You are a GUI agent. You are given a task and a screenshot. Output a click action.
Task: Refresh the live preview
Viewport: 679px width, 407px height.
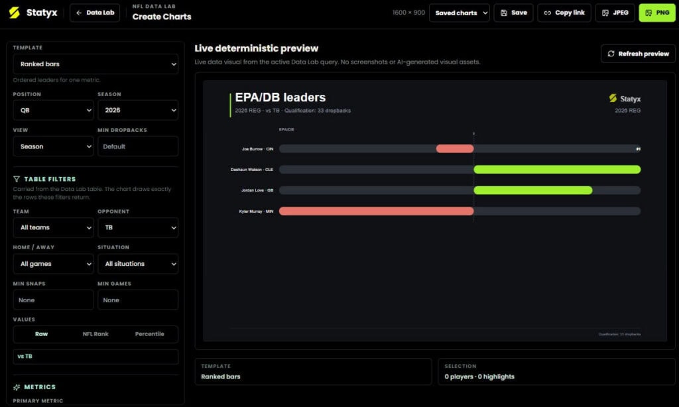[x=638, y=54]
